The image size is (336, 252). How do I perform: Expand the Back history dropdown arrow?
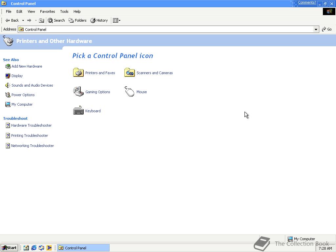(23, 21)
